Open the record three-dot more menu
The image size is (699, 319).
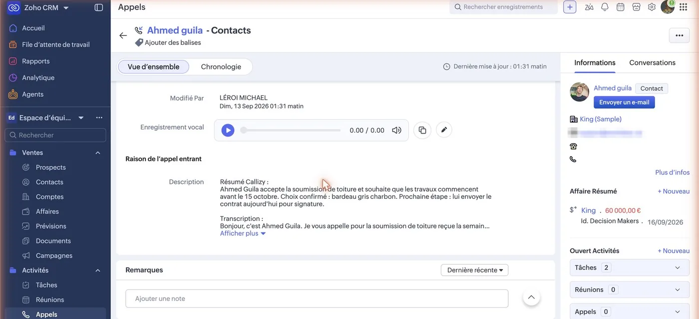pyautogui.click(x=679, y=35)
